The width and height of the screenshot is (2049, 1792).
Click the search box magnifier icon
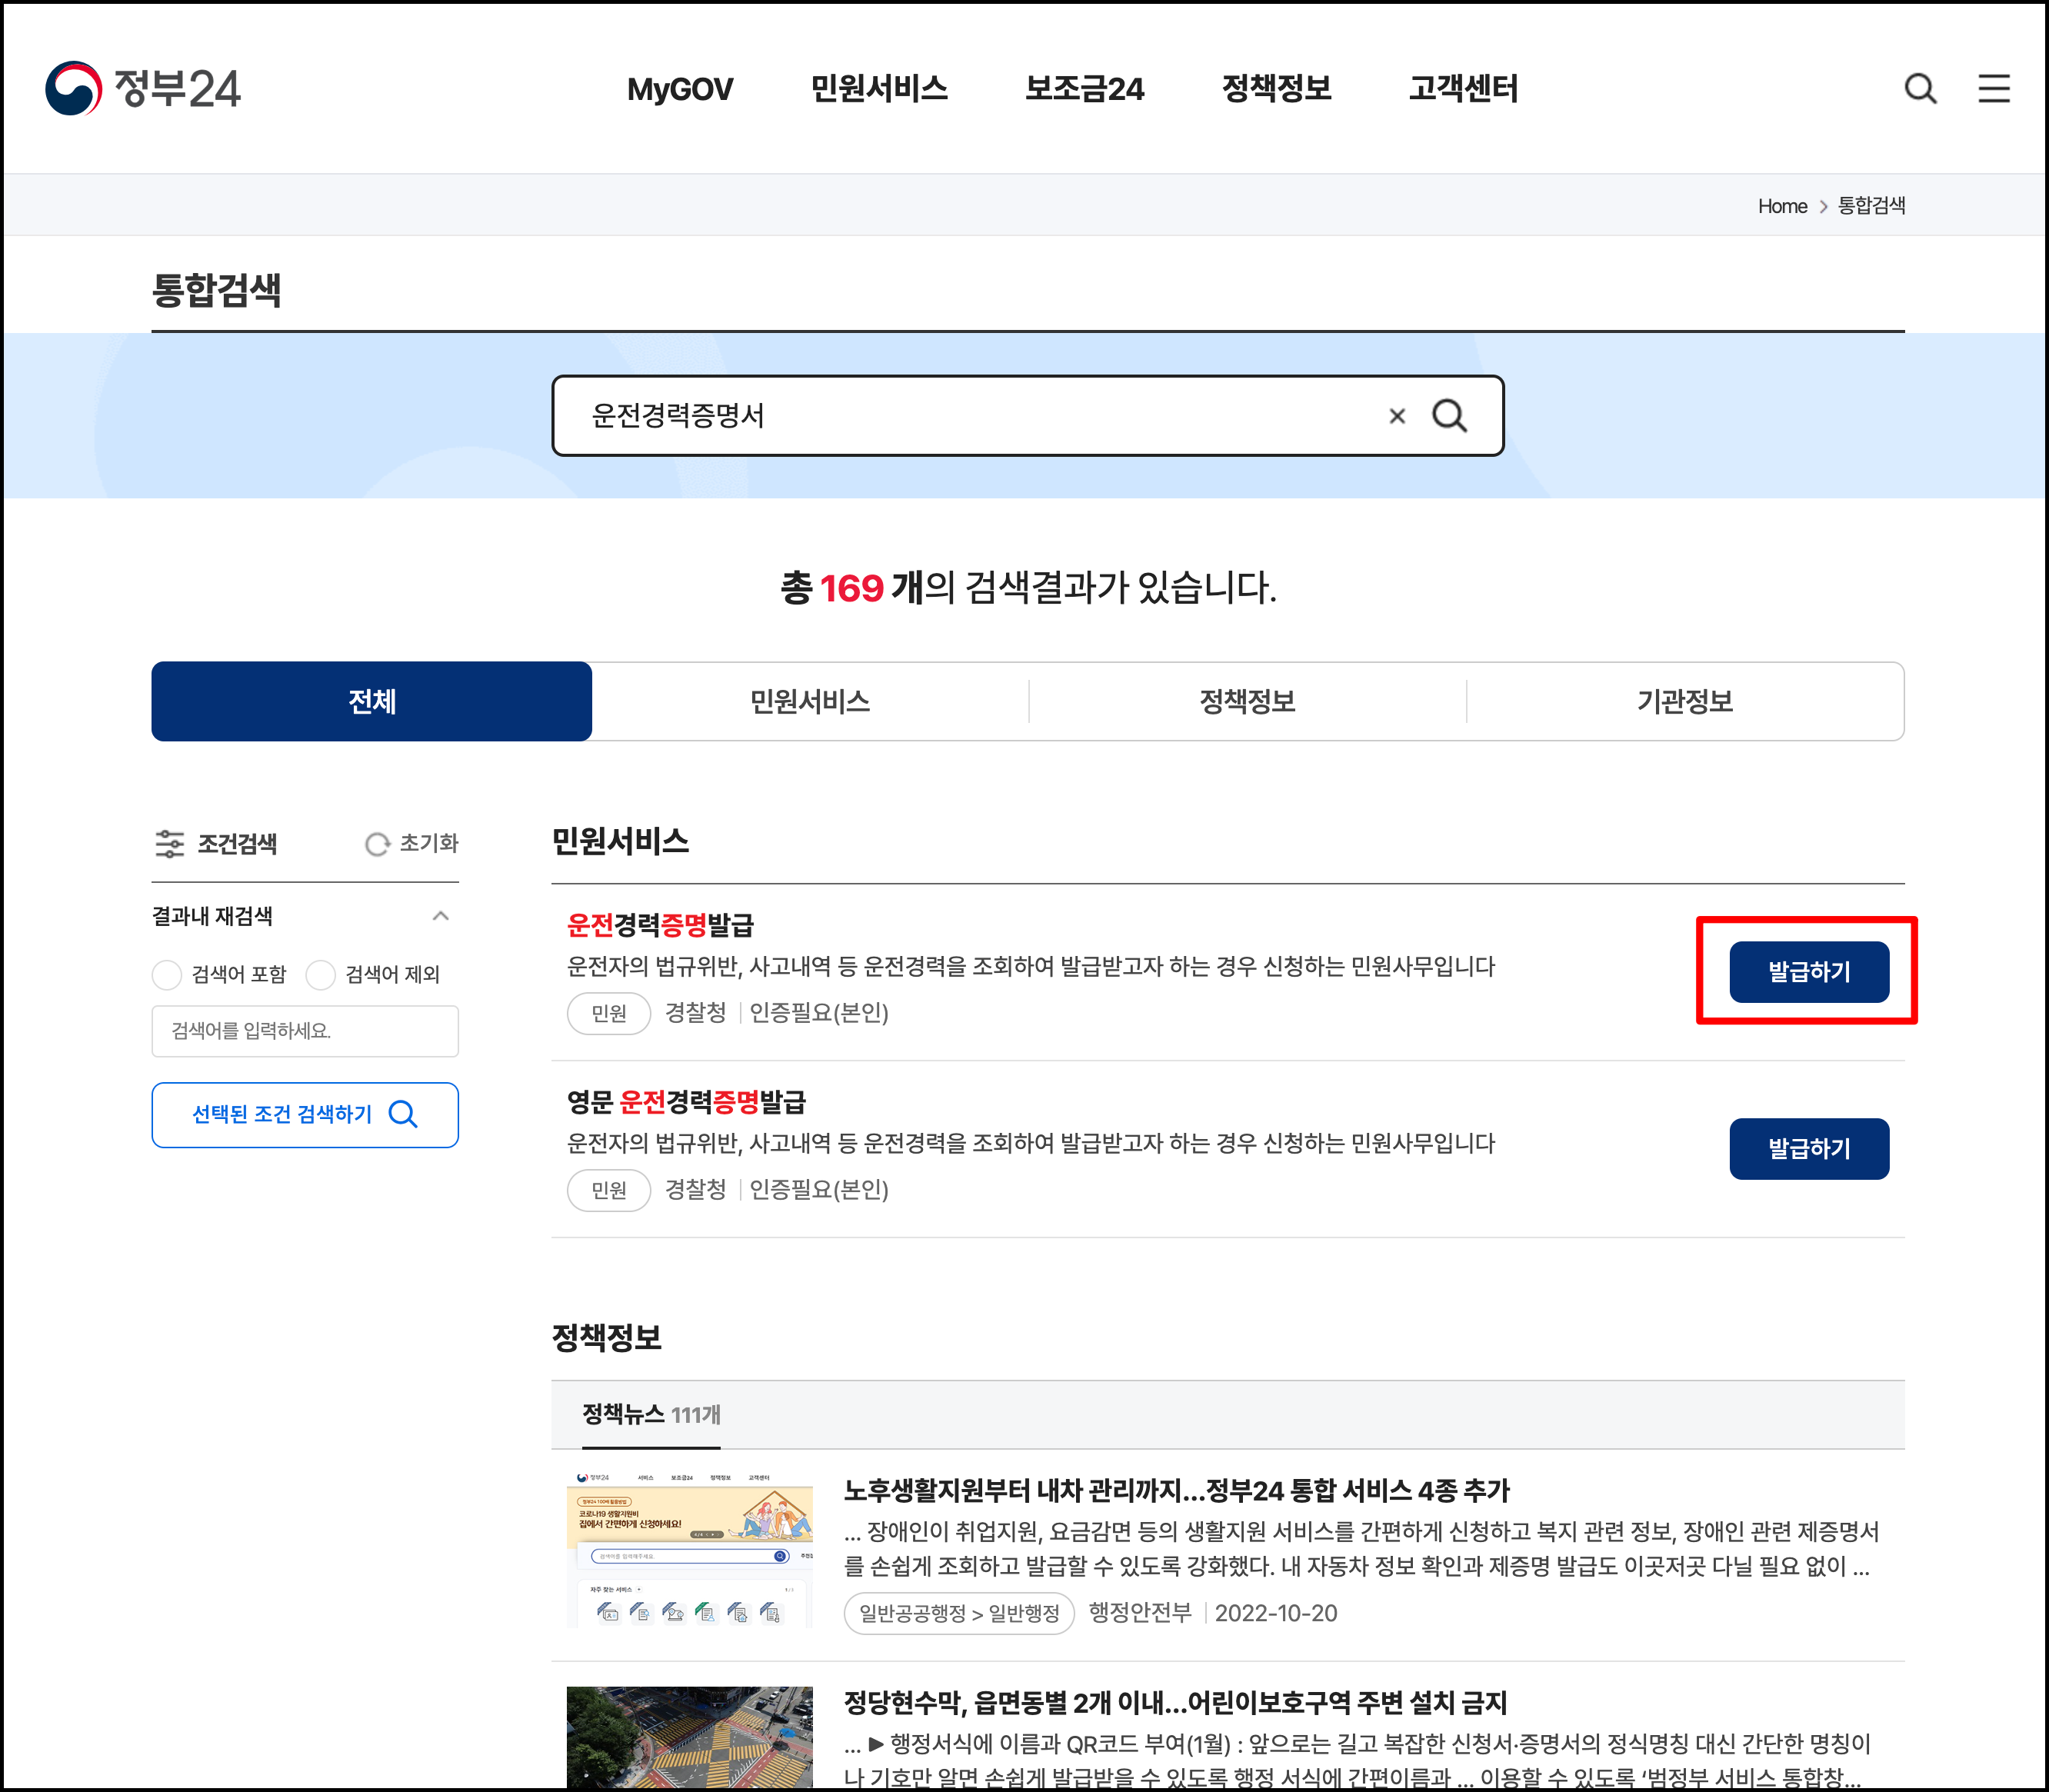point(1449,416)
